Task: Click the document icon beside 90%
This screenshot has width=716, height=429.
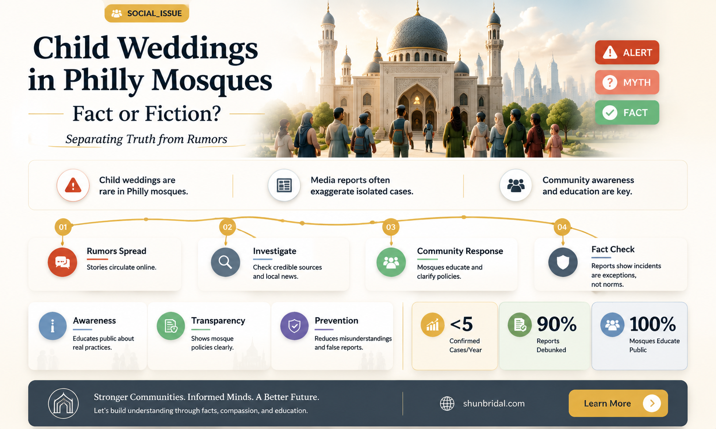Action: pyautogui.click(x=520, y=325)
